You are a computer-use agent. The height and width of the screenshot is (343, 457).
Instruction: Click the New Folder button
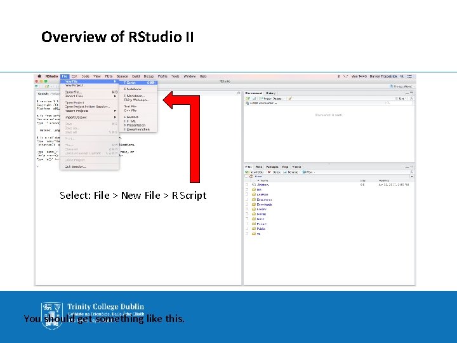[255, 172]
